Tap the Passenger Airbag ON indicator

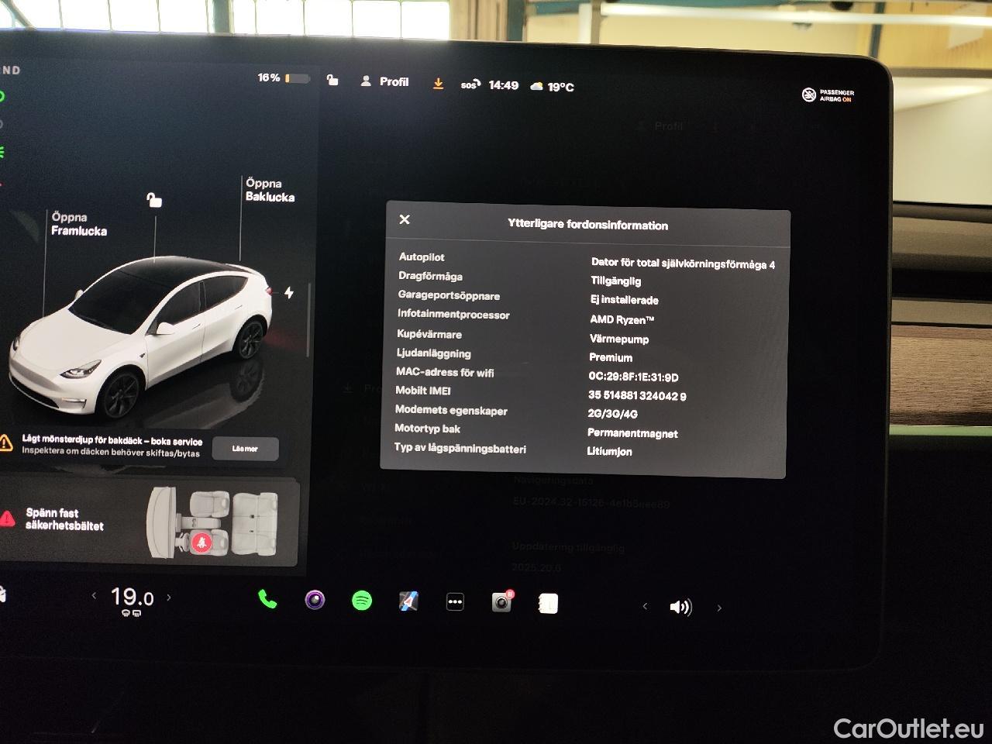[x=828, y=95]
